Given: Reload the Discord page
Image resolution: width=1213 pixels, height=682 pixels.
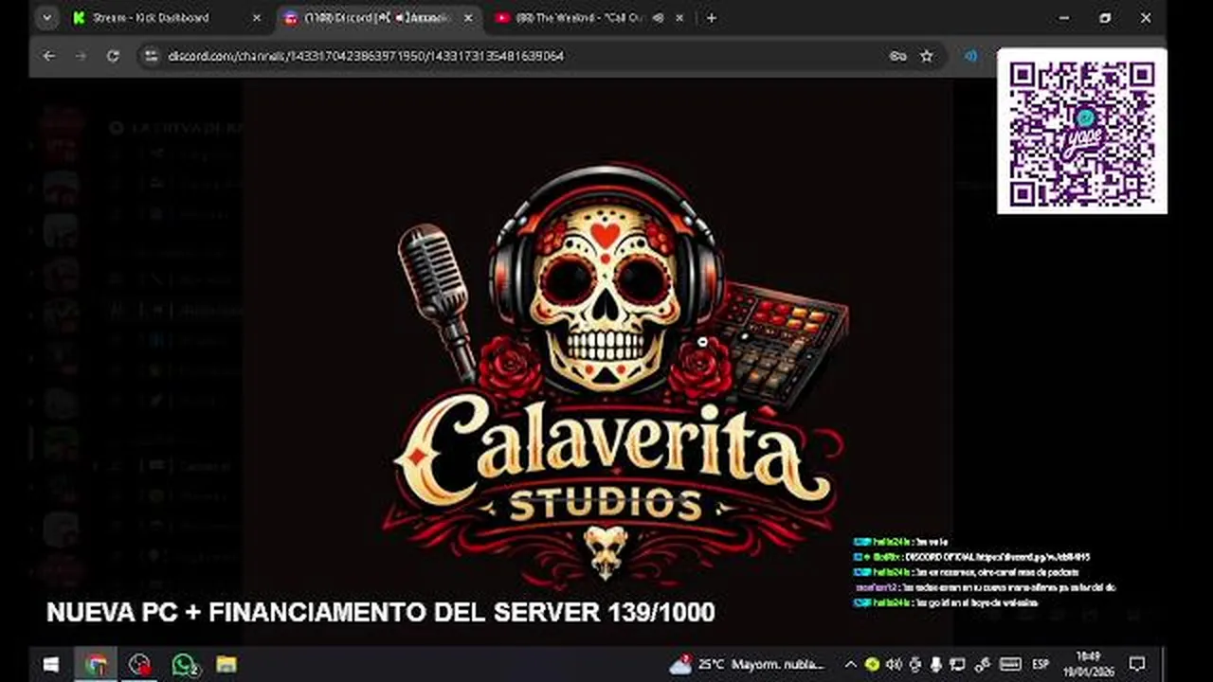Looking at the screenshot, I should pyautogui.click(x=113, y=56).
